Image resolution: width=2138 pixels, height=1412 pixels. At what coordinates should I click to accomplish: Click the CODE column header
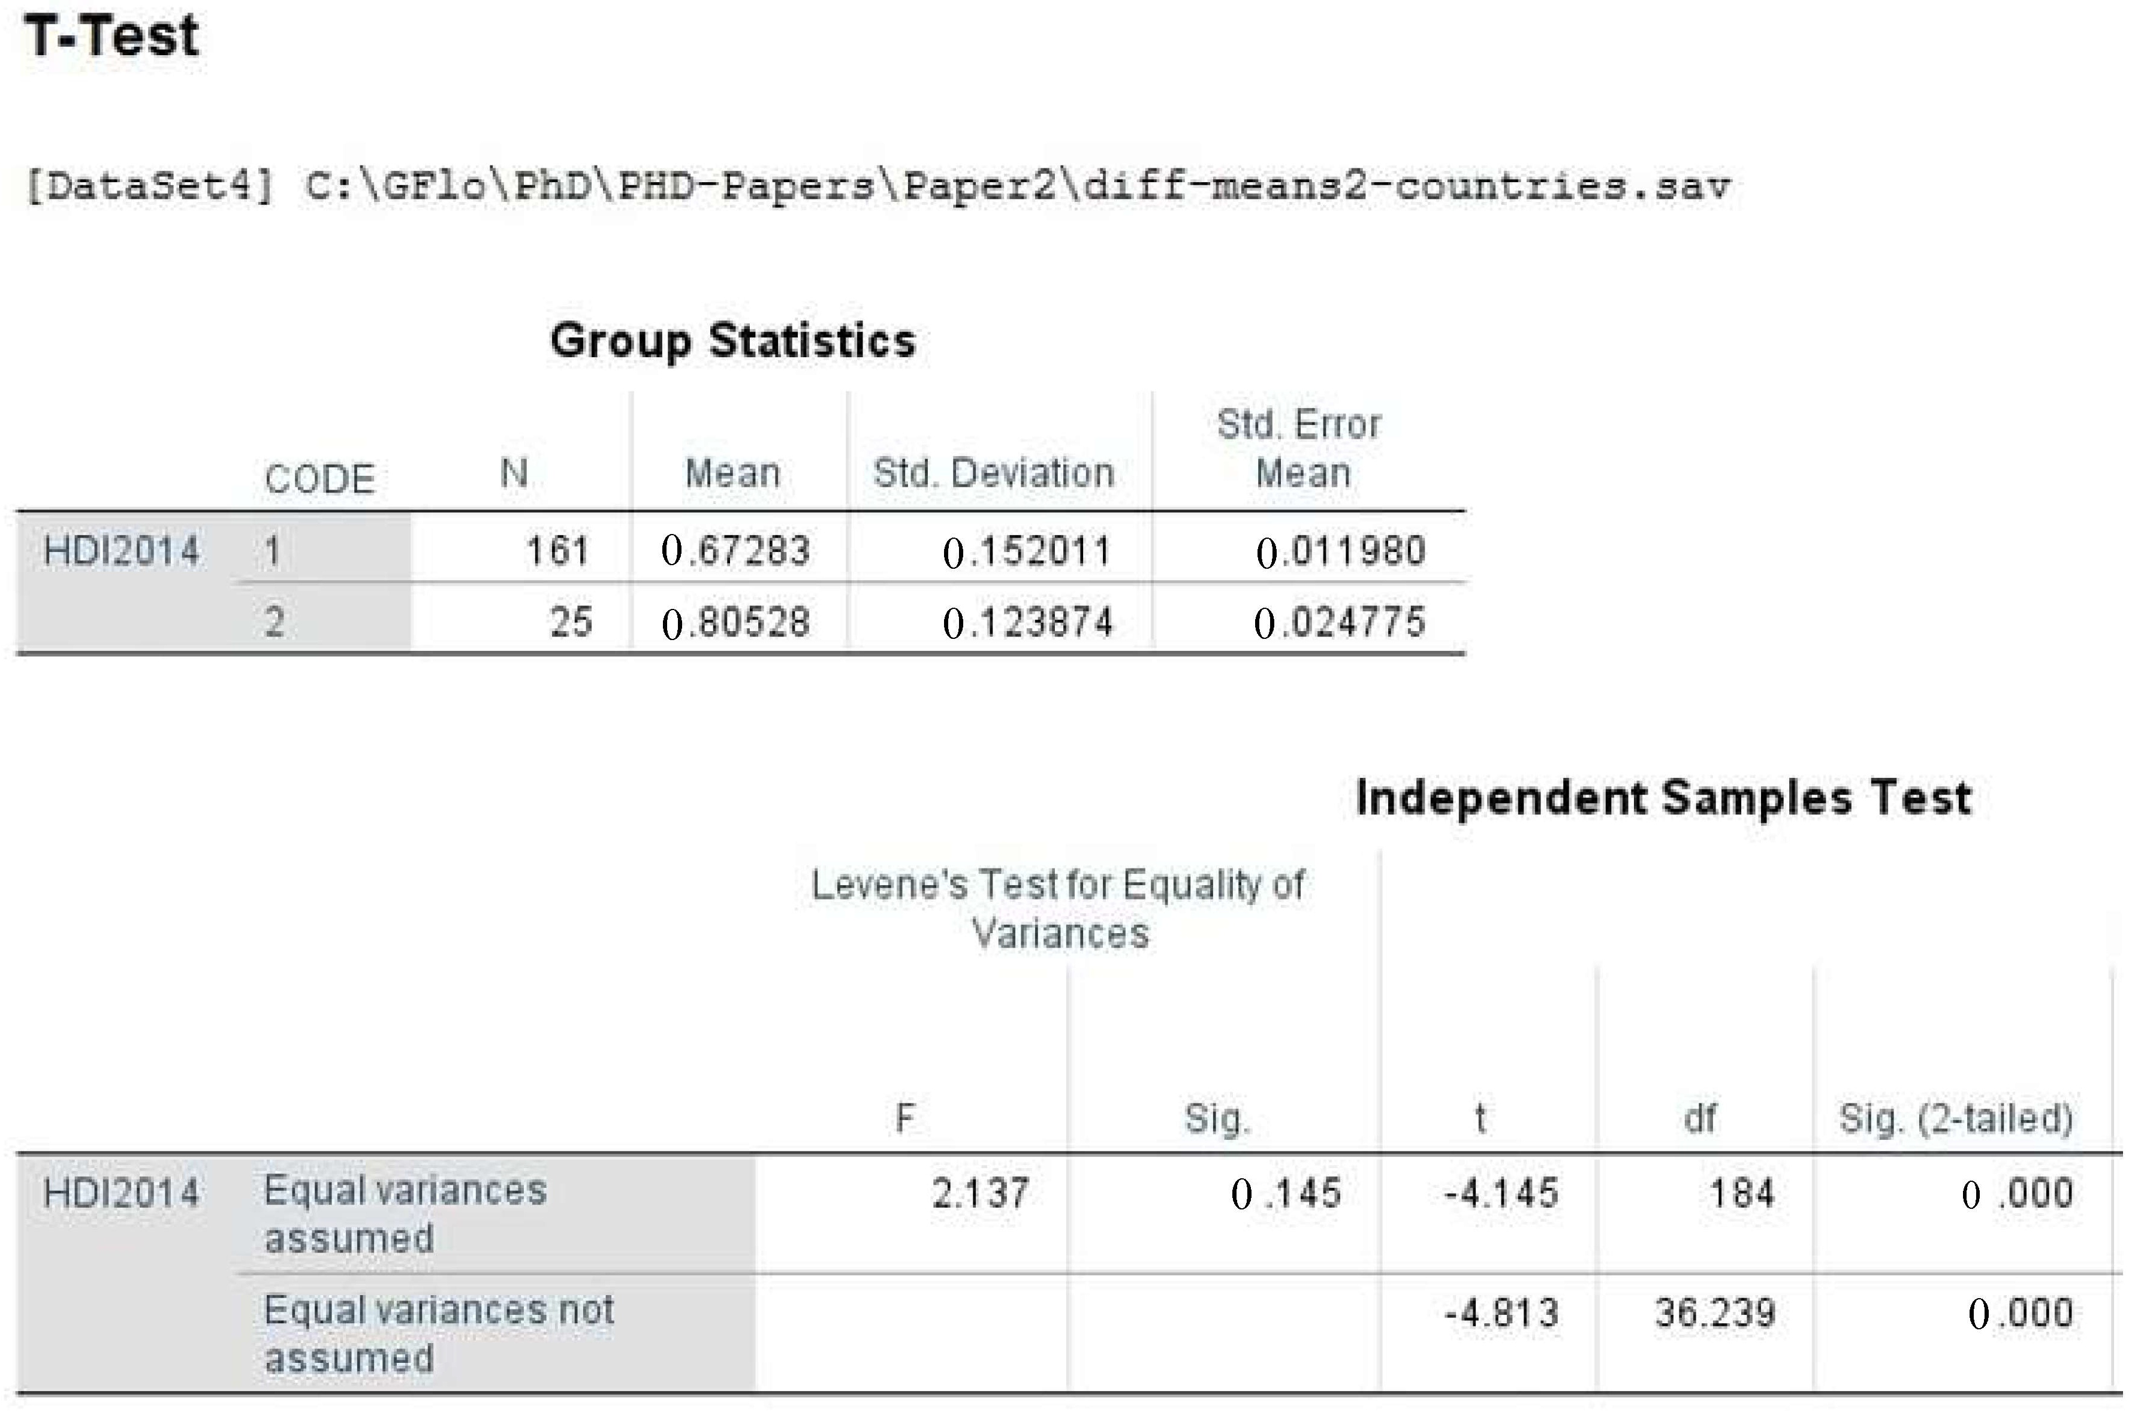coord(319,479)
